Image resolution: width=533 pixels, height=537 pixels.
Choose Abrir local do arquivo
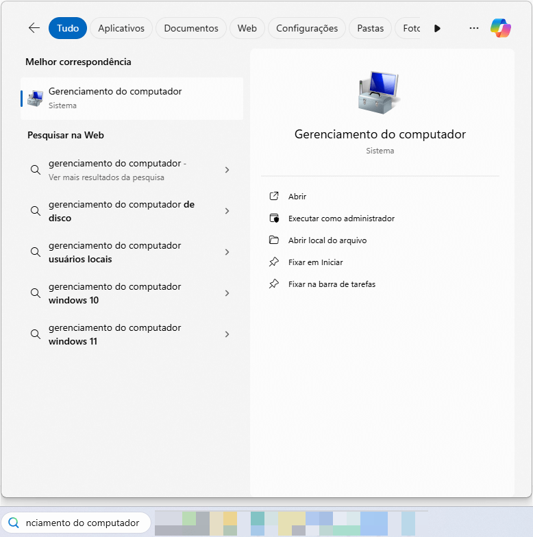click(327, 240)
